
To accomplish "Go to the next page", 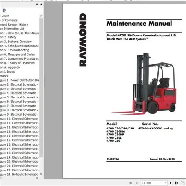I will coord(171,183).
